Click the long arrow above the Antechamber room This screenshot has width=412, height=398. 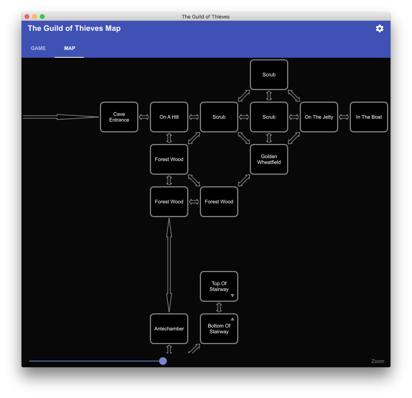pyautogui.click(x=169, y=265)
